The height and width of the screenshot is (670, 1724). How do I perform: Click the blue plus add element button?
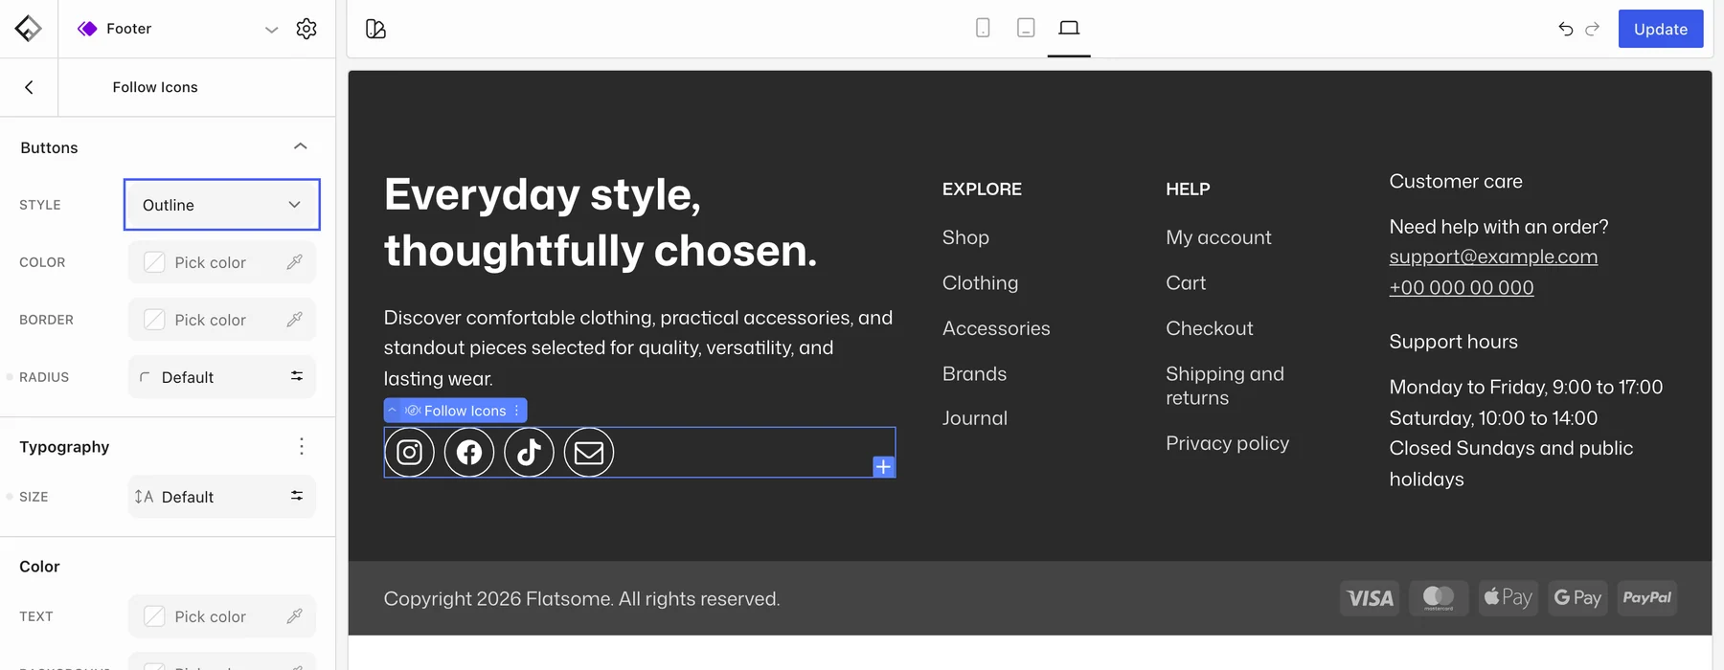pyautogui.click(x=884, y=466)
